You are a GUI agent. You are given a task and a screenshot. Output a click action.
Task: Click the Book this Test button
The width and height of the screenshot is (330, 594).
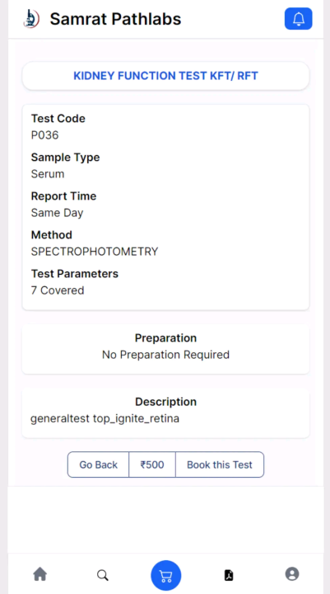[x=220, y=464]
